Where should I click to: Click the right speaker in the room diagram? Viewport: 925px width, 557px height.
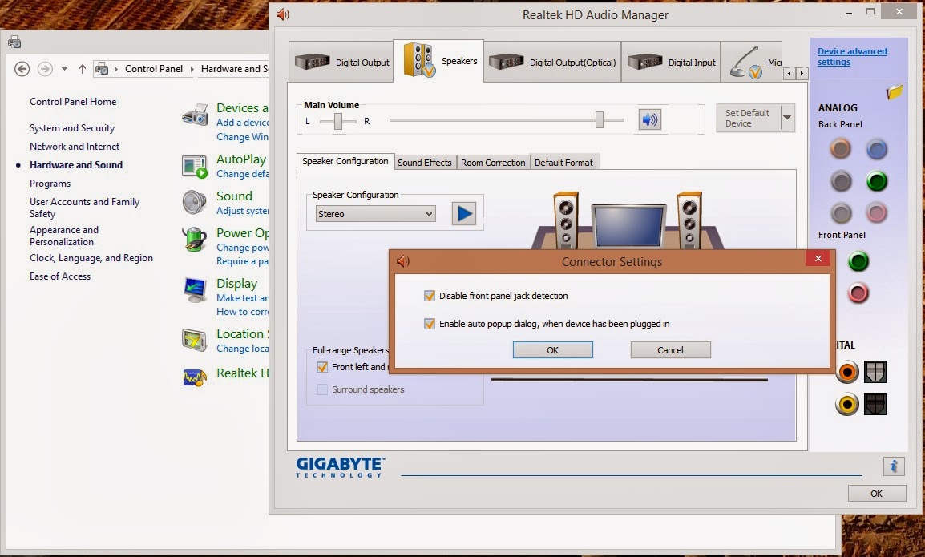tap(689, 220)
